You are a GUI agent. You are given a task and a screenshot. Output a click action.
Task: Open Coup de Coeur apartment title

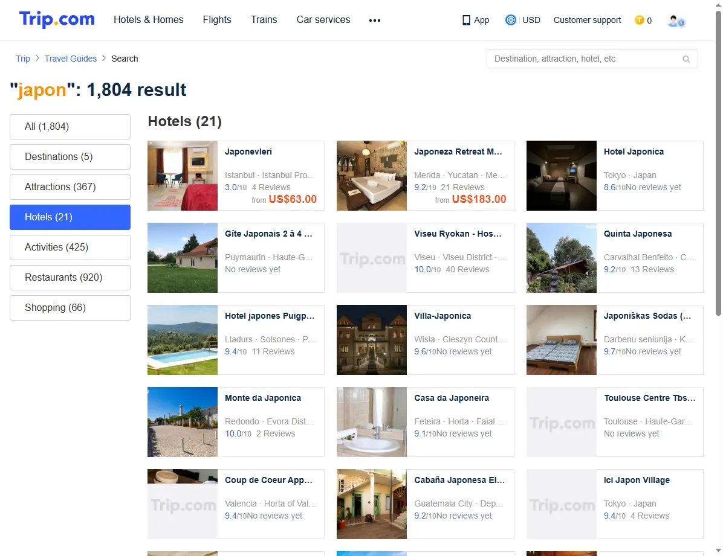269,480
